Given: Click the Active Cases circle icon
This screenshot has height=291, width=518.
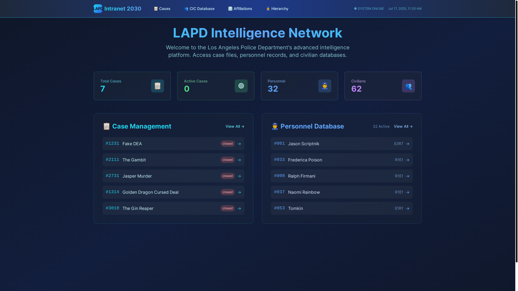Looking at the screenshot, I should pos(241,86).
